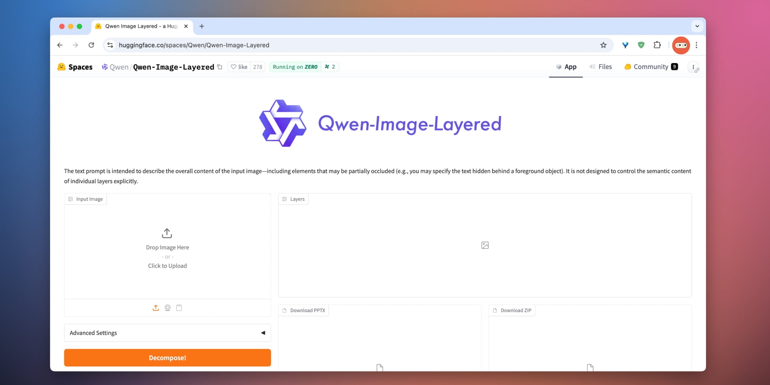Click the Hugging Face Spaces emoji logo
This screenshot has height=385, width=770.
point(61,67)
